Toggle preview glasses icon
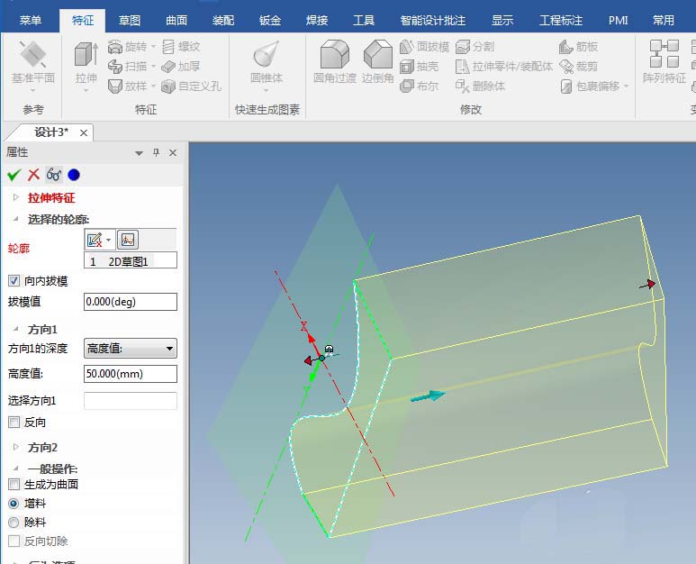Viewport: 696px width, 564px height. (54, 175)
